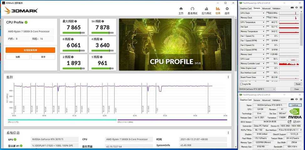Open the Stress Tests (压力测试) bar-chart icon
The height and width of the screenshot is (150, 305).
(x=206, y=9)
